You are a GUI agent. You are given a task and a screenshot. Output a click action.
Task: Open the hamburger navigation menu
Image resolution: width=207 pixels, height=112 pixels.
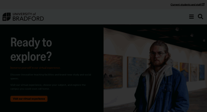(x=191, y=17)
